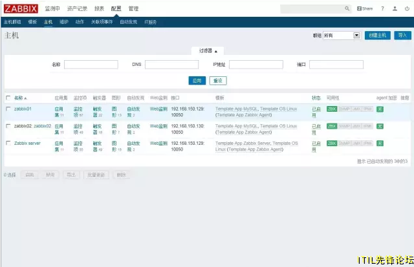Viewport: 414px width, 267px height.
Task: Open Web监测 link for zabbix02
Action: click(x=158, y=126)
